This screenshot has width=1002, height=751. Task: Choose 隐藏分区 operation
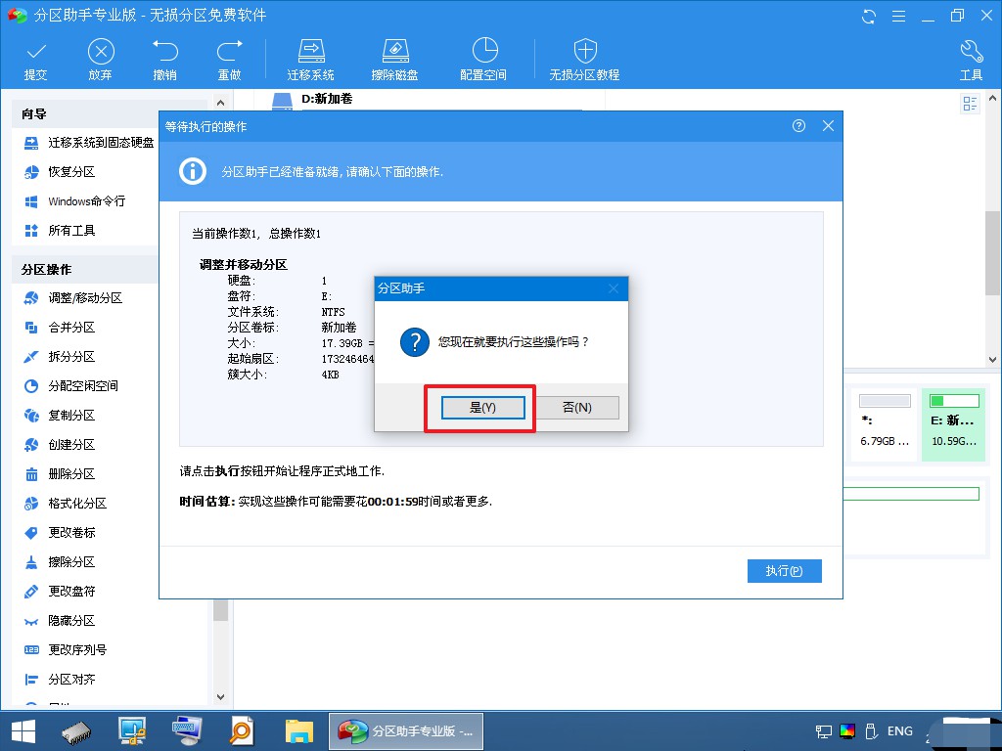[60, 621]
